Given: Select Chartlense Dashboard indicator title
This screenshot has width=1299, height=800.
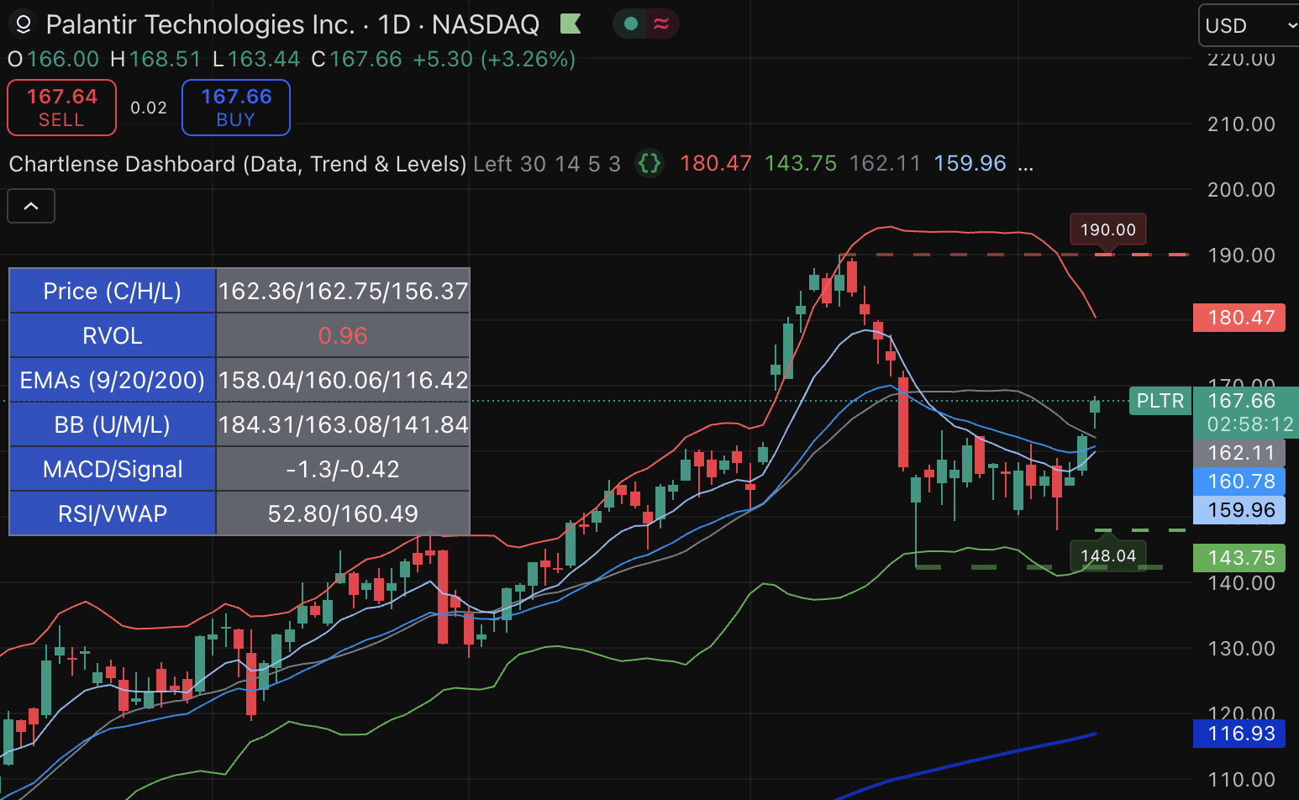Looking at the screenshot, I should tap(238, 164).
